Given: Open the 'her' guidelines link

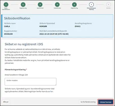Looking at the screenshot, I should [x=52, y=91].
